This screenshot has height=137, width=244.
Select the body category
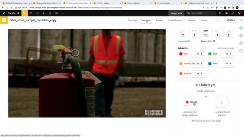[220, 54]
